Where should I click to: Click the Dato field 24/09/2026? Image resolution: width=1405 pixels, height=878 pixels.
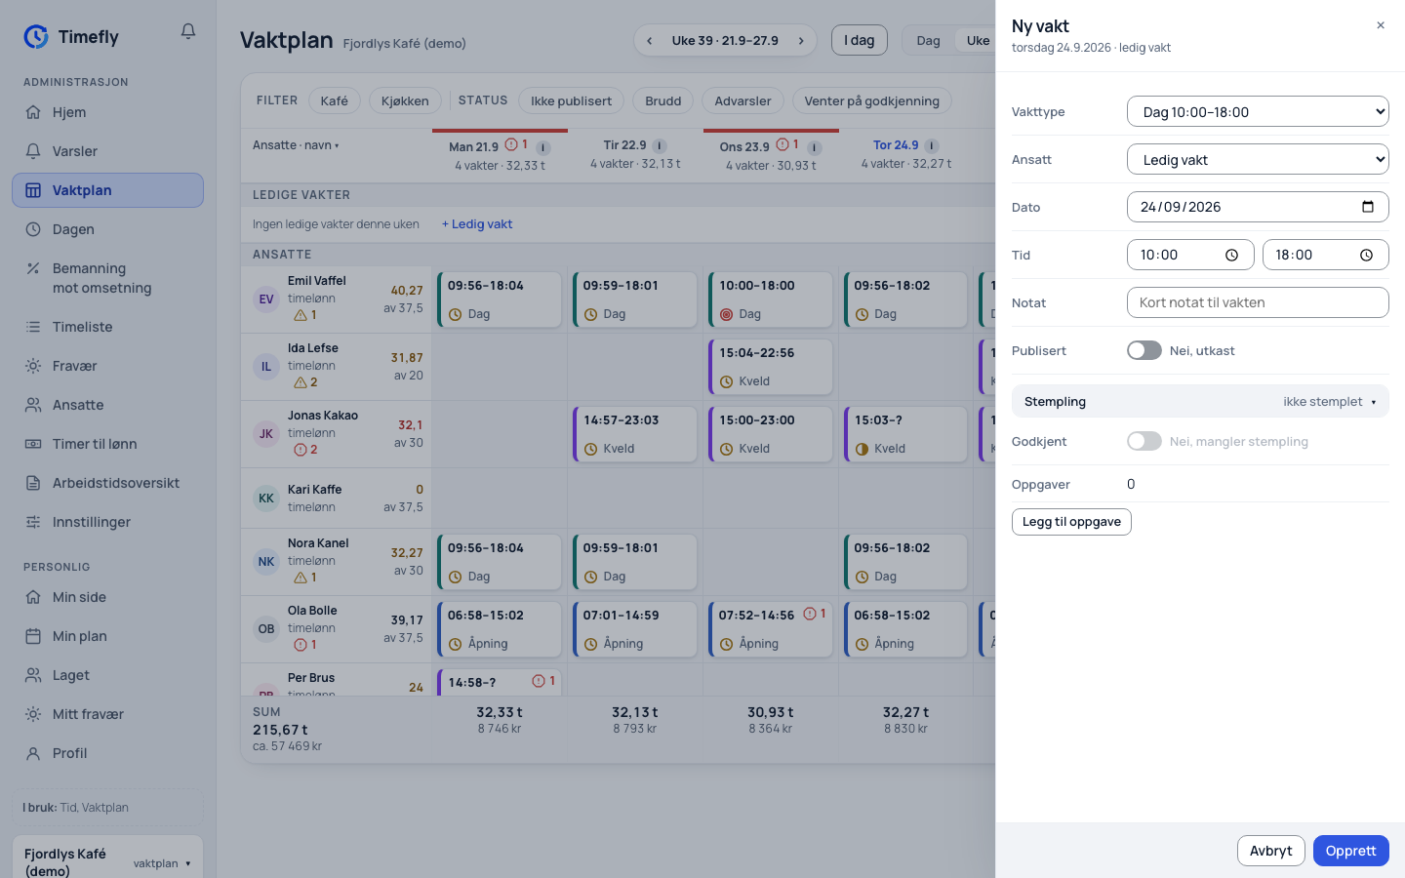[1258, 207]
